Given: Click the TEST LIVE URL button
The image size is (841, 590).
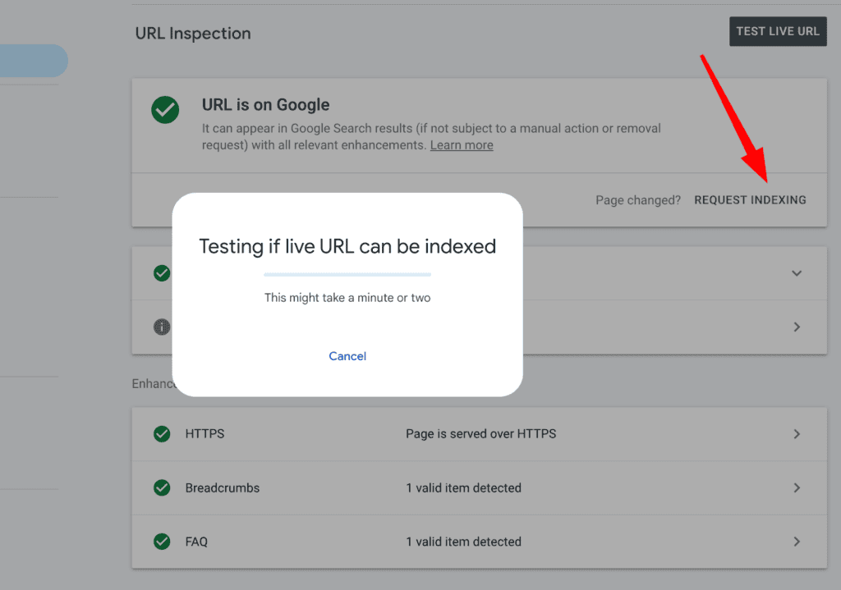Looking at the screenshot, I should pos(777,31).
